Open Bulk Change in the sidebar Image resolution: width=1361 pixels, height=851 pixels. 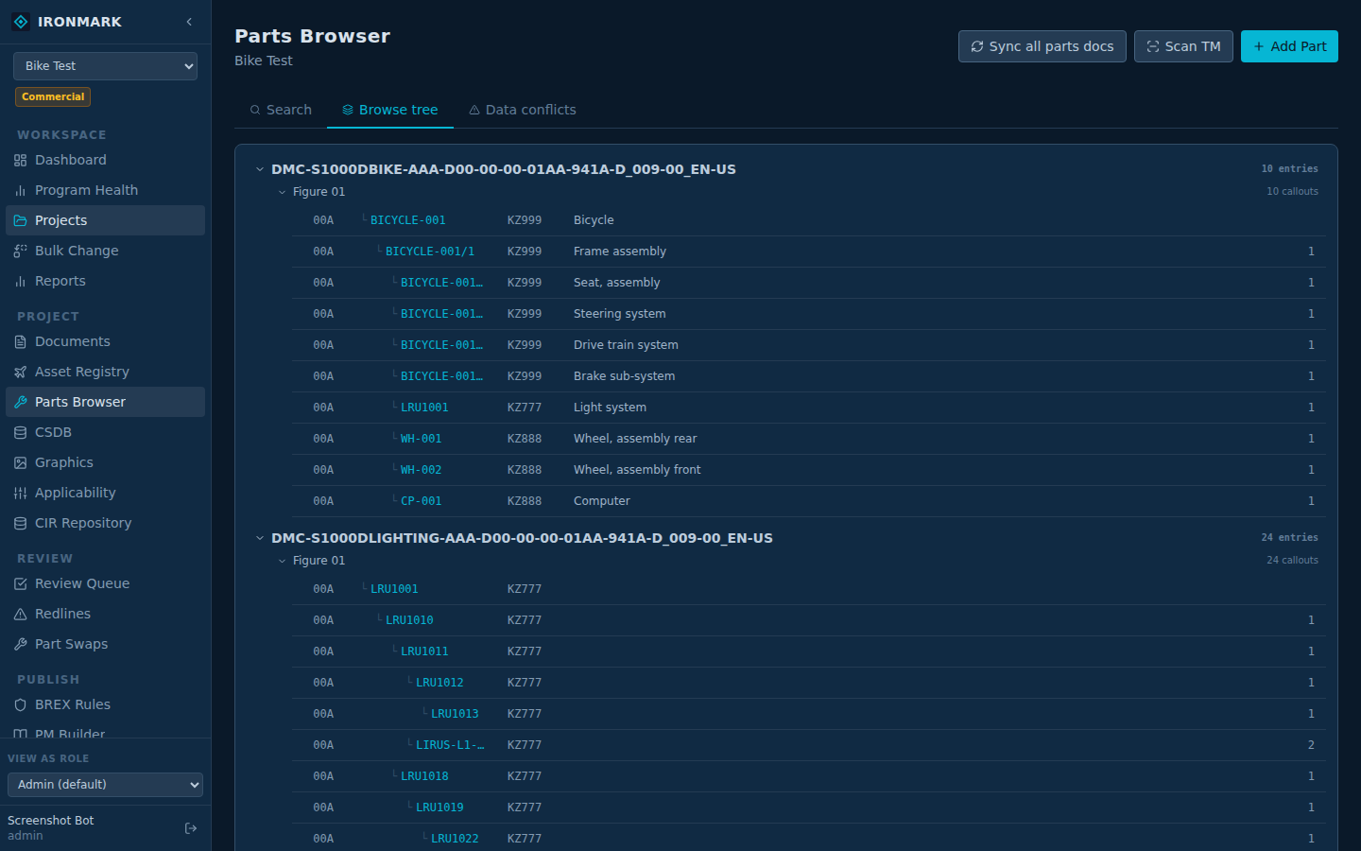tap(105, 252)
